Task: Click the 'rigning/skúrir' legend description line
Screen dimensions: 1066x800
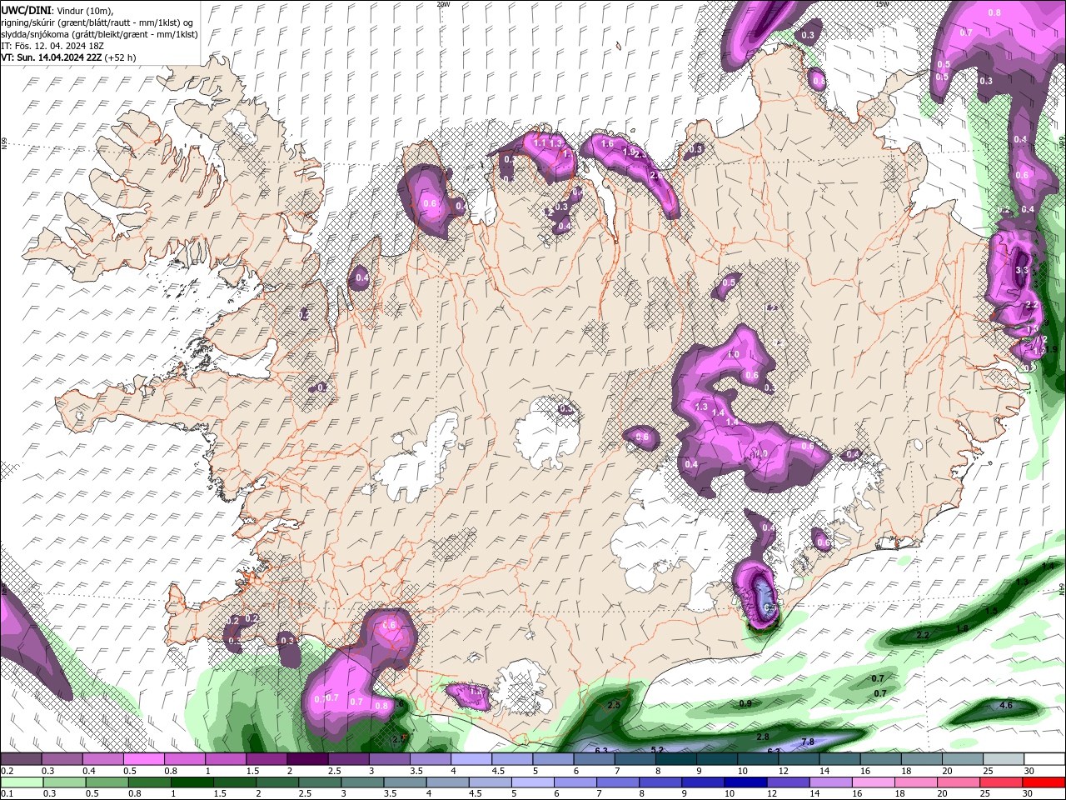Action: tap(97, 22)
